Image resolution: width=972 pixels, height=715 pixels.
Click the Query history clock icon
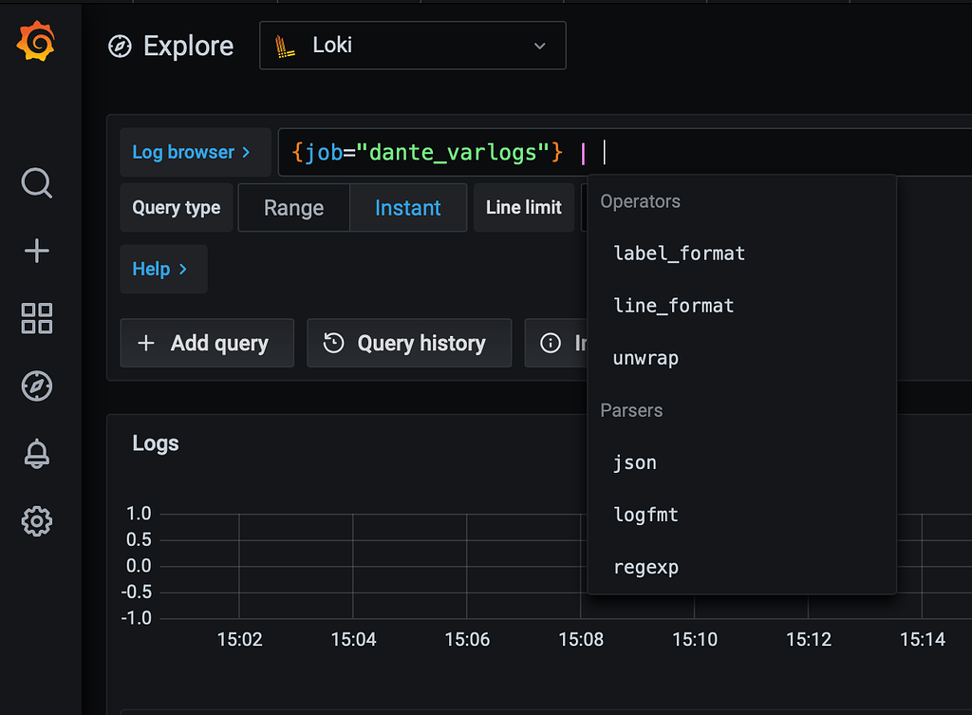tap(332, 343)
